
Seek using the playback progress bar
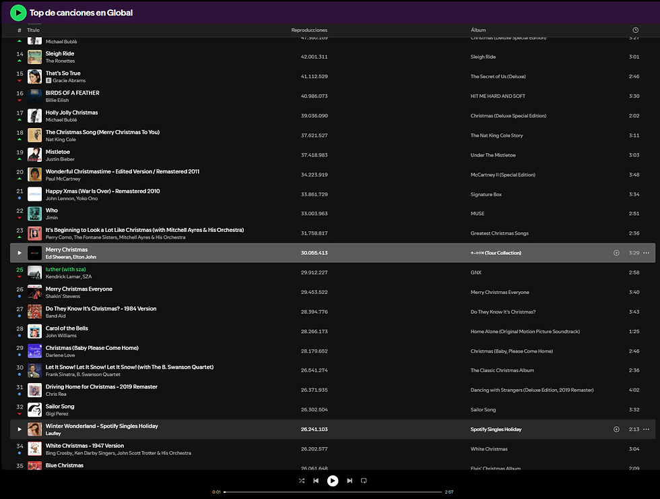[x=333, y=492]
